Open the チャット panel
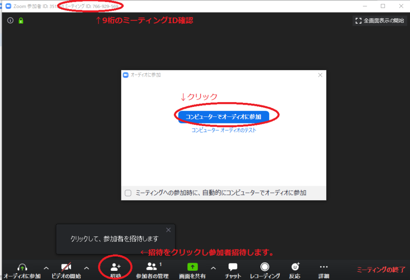The height and width of the screenshot is (280, 410). click(x=232, y=270)
